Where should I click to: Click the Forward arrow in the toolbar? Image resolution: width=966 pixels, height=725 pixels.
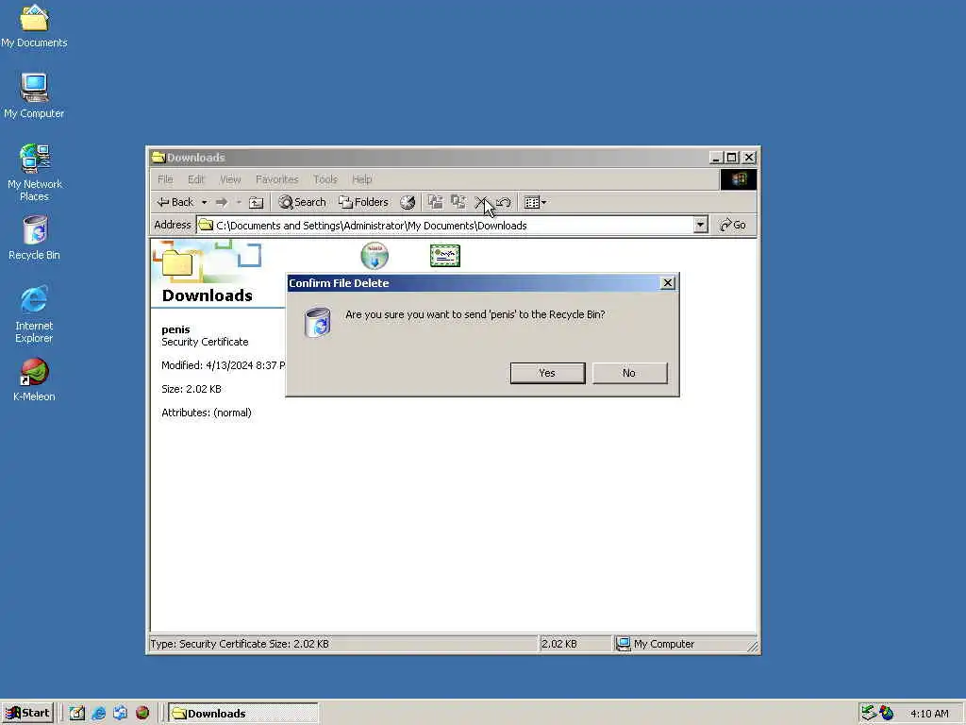(222, 202)
